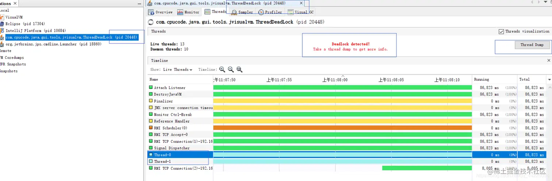This screenshot has height=181, width=552.
Task: Select the JMX server connection timeout thread
Action: coord(347,108)
